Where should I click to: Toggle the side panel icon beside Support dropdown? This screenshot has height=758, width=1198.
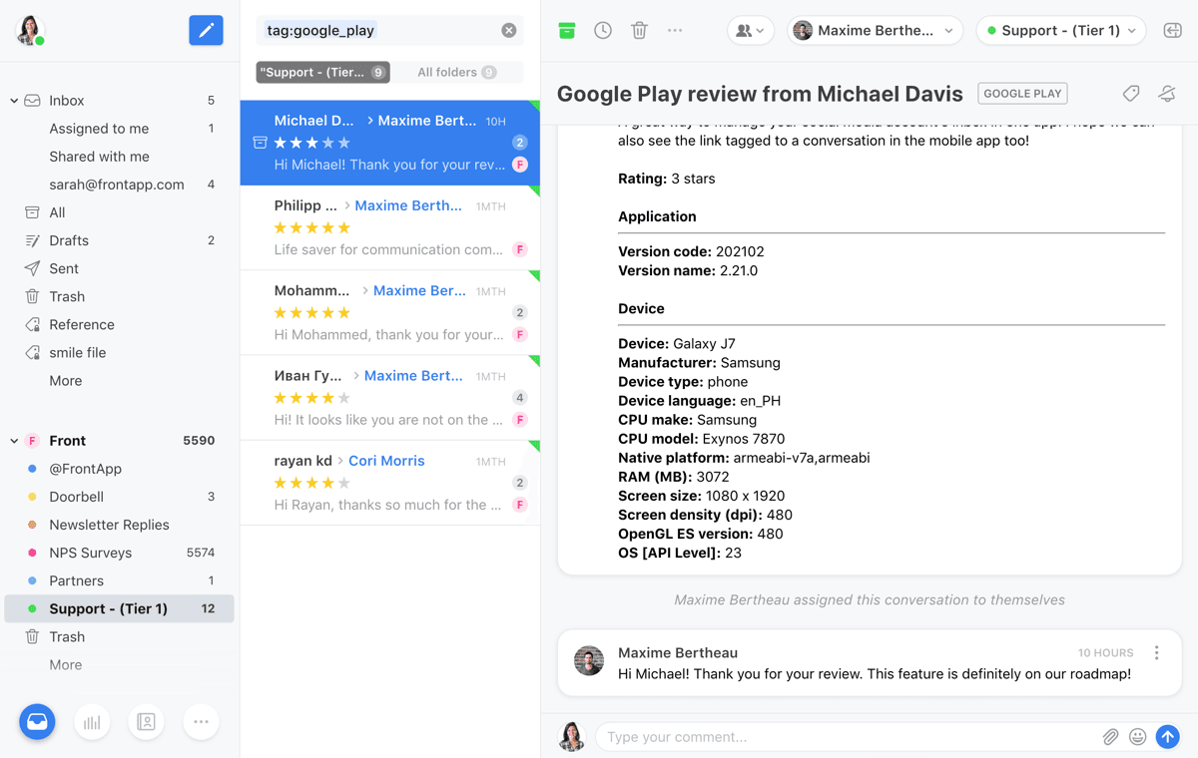click(x=1173, y=31)
